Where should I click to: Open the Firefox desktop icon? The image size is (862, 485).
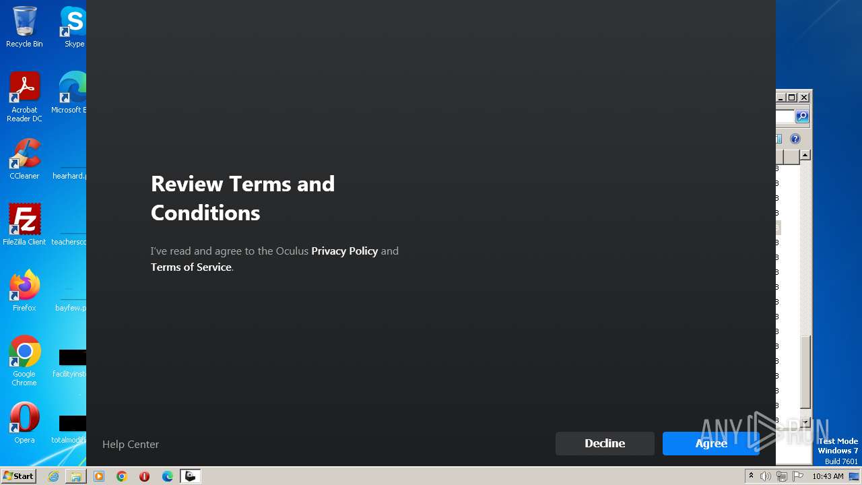24,291
